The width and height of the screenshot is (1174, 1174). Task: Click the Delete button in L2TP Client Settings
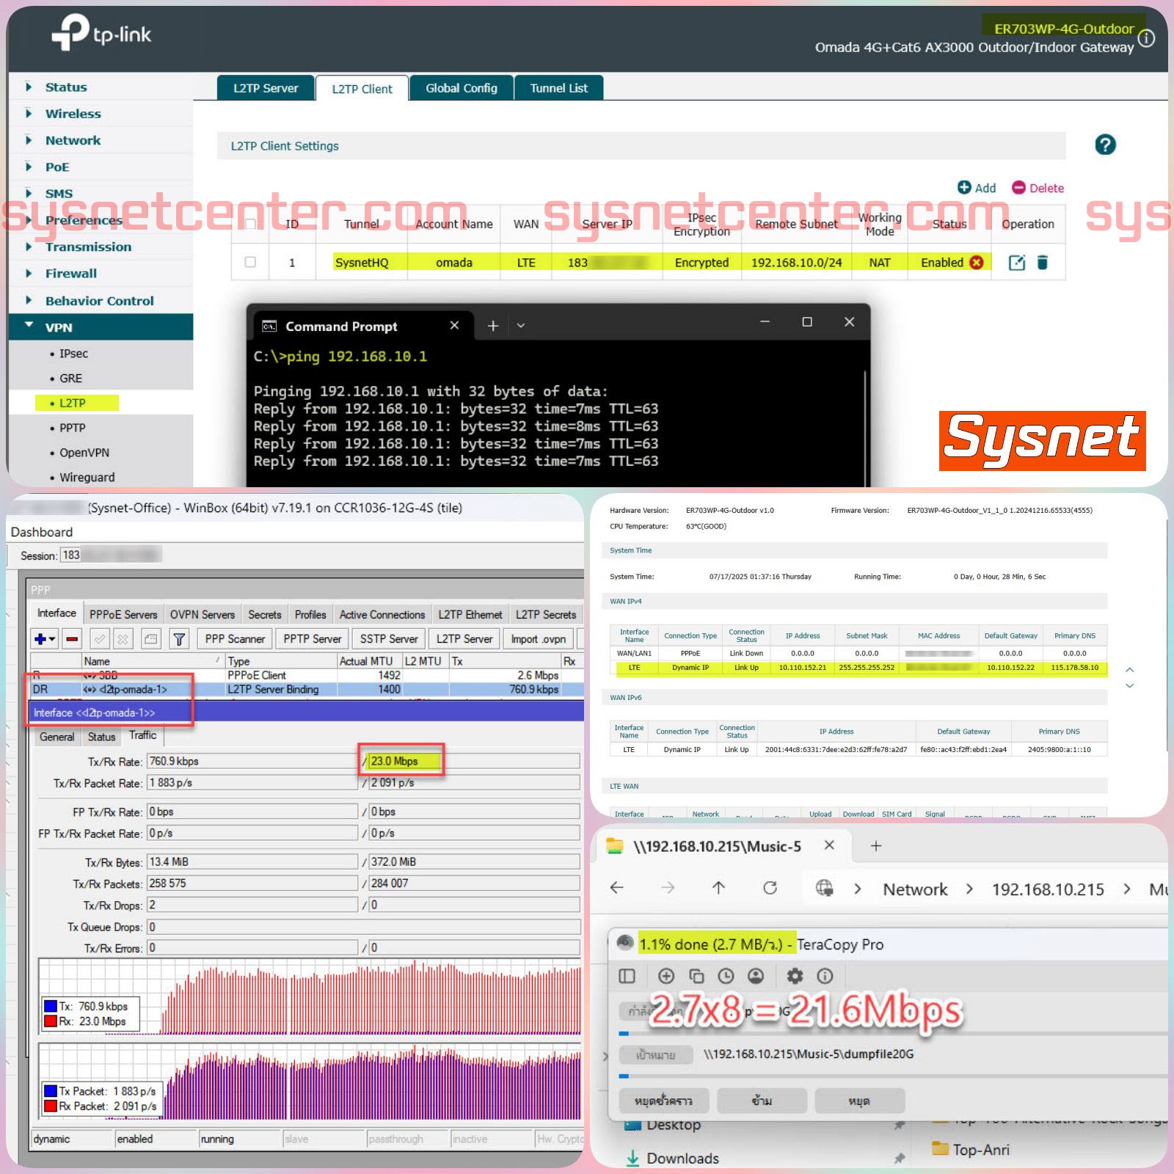(1038, 188)
